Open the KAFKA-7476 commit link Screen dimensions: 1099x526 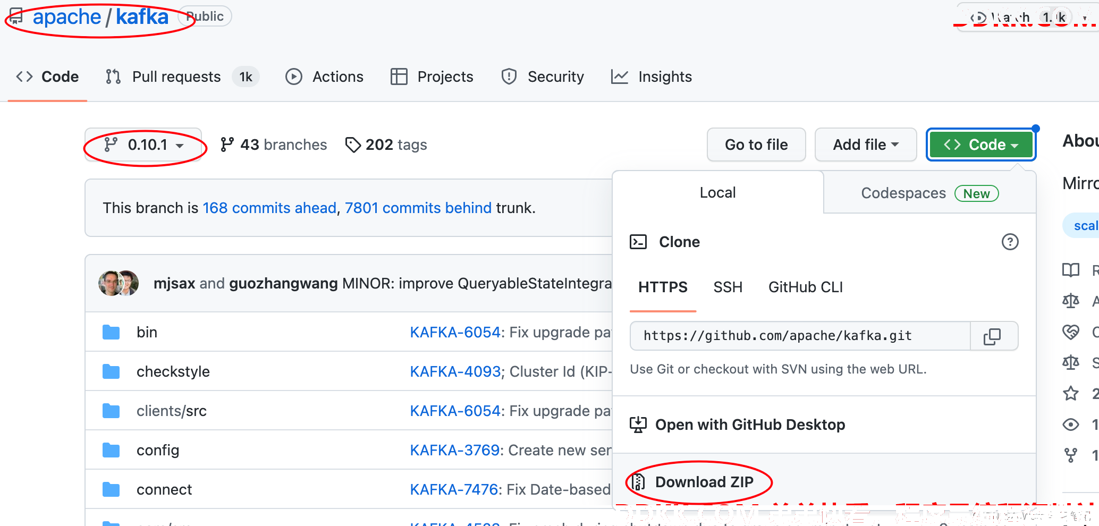click(x=454, y=489)
